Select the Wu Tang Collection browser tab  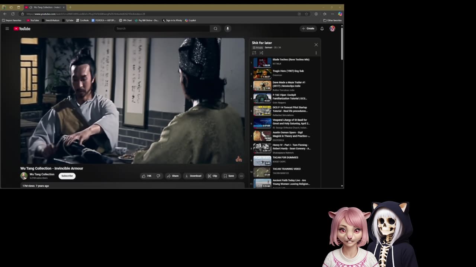coord(45,7)
